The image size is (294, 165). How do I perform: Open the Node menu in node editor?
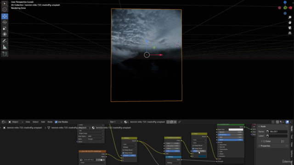pos(50,122)
